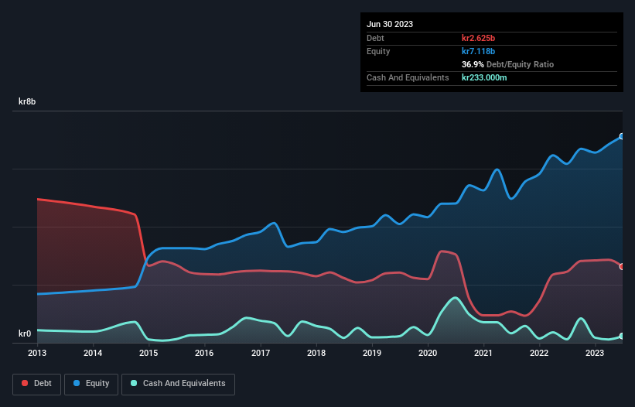Image resolution: width=635 pixels, height=407 pixels.
Task: Click the 2020 x-axis label
Action: pos(428,353)
